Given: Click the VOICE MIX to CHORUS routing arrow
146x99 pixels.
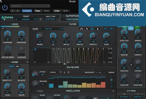Looking at the screenshot, I should (131, 64).
